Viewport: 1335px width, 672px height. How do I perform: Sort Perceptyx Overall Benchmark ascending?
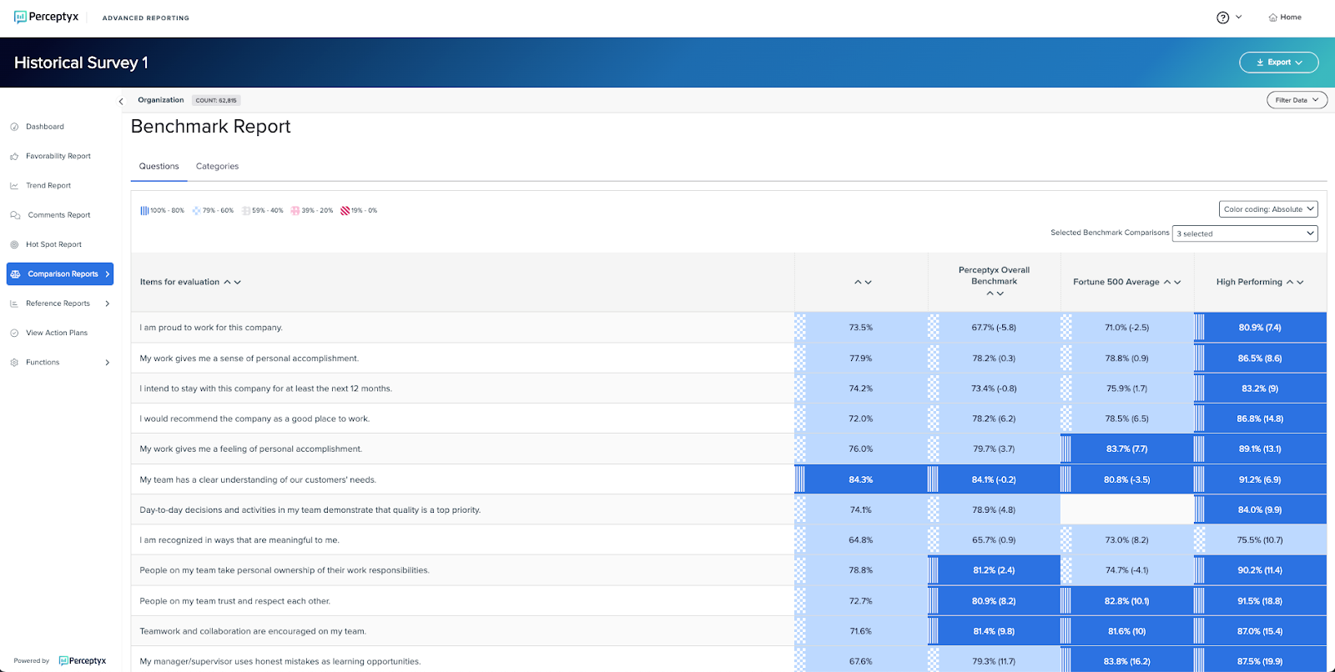pyautogui.click(x=990, y=293)
